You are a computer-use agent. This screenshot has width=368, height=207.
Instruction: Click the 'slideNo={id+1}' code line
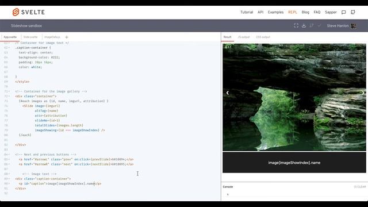tap(47, 120)
